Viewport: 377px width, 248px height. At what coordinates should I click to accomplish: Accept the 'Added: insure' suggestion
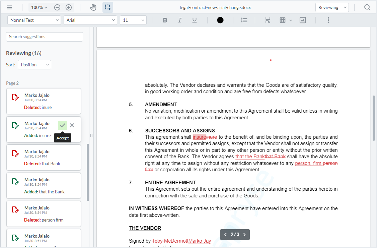pyautogui.click(x=63, y=125)
